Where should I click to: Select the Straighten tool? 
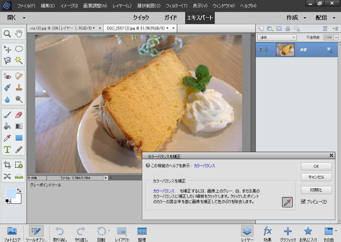point(19,176)
